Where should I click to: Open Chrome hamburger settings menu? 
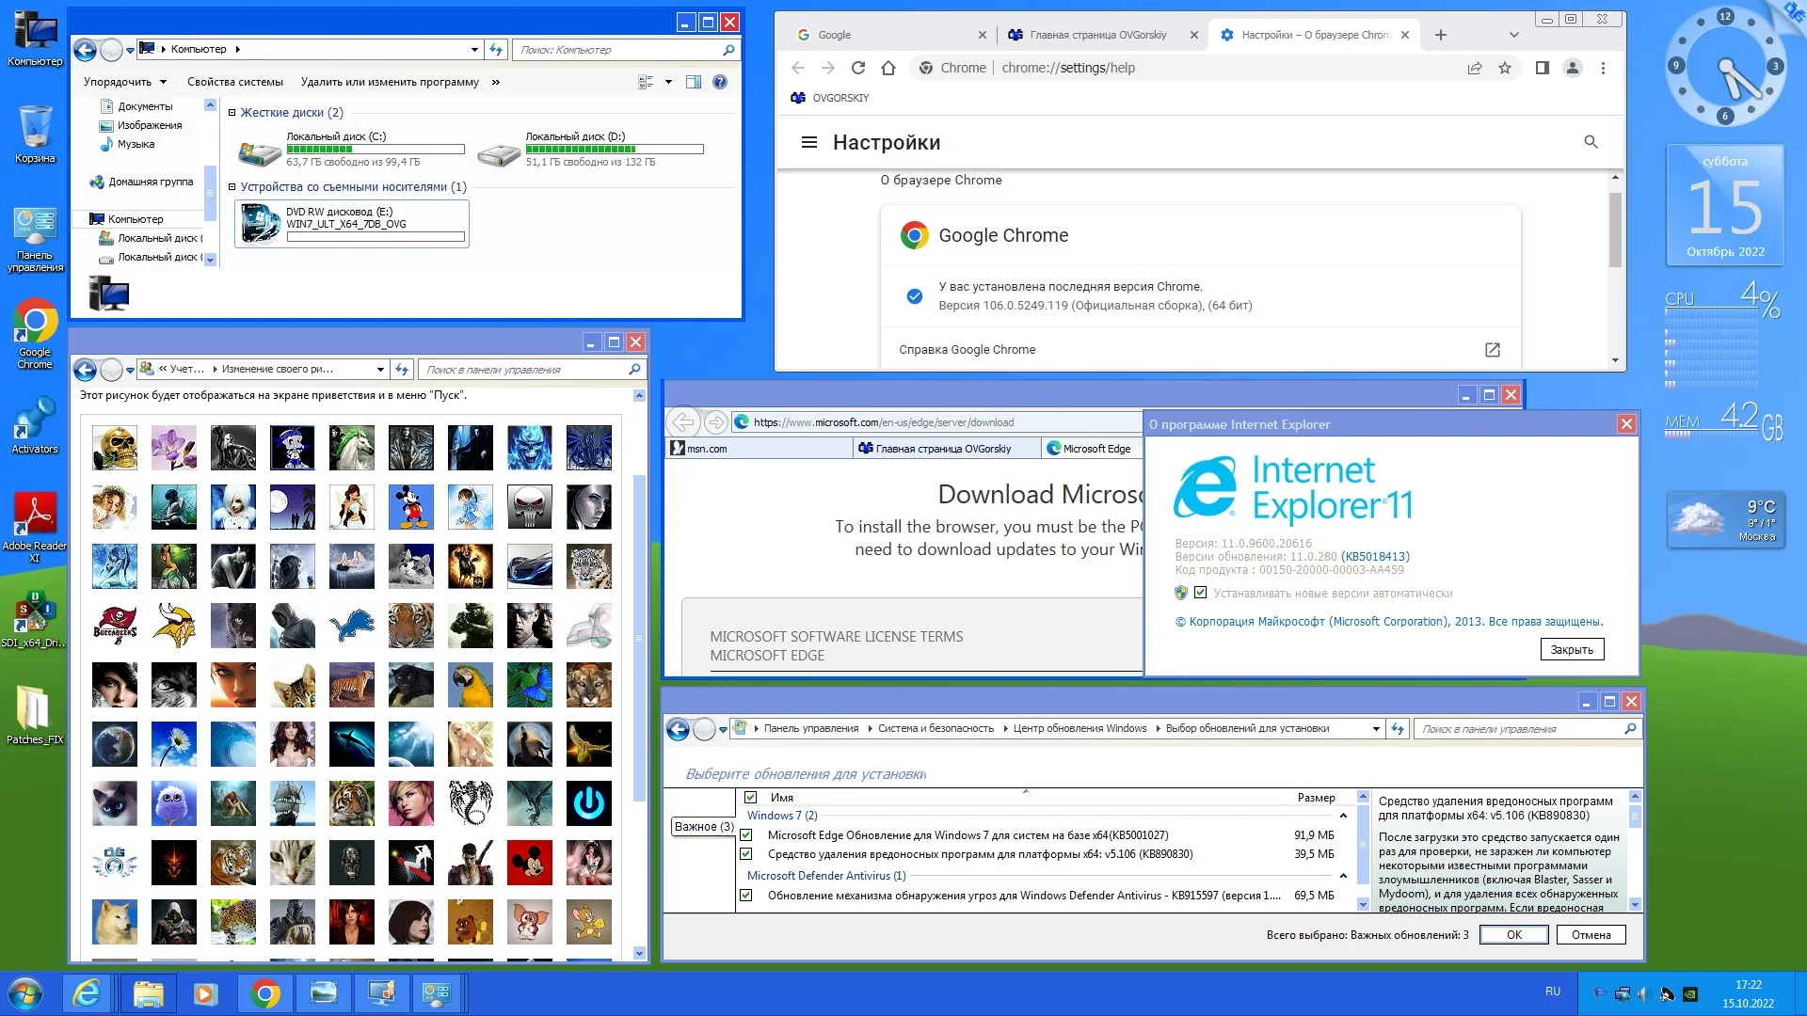[808, 142]
